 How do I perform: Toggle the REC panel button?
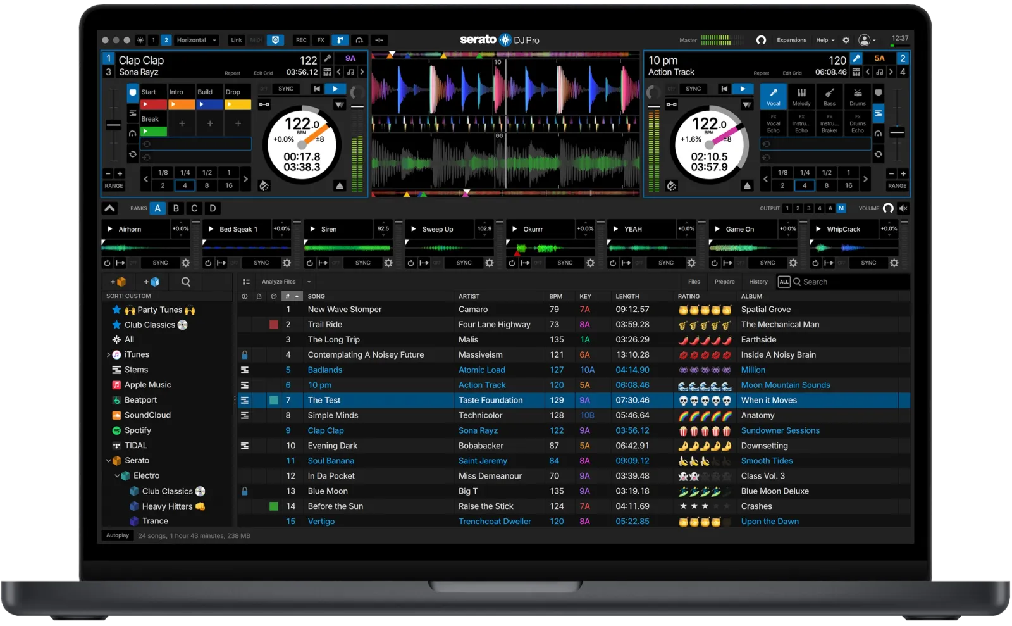301,40
